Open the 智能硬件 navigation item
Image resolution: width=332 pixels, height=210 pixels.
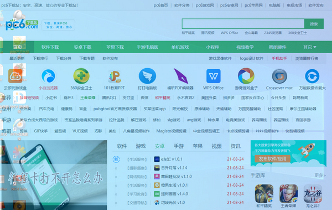[277, 47]
